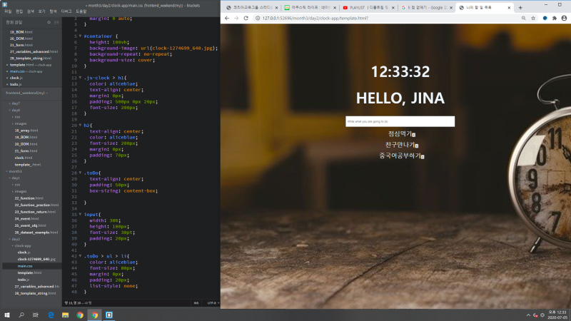Reload the page in Chrome

pos(246,18)
